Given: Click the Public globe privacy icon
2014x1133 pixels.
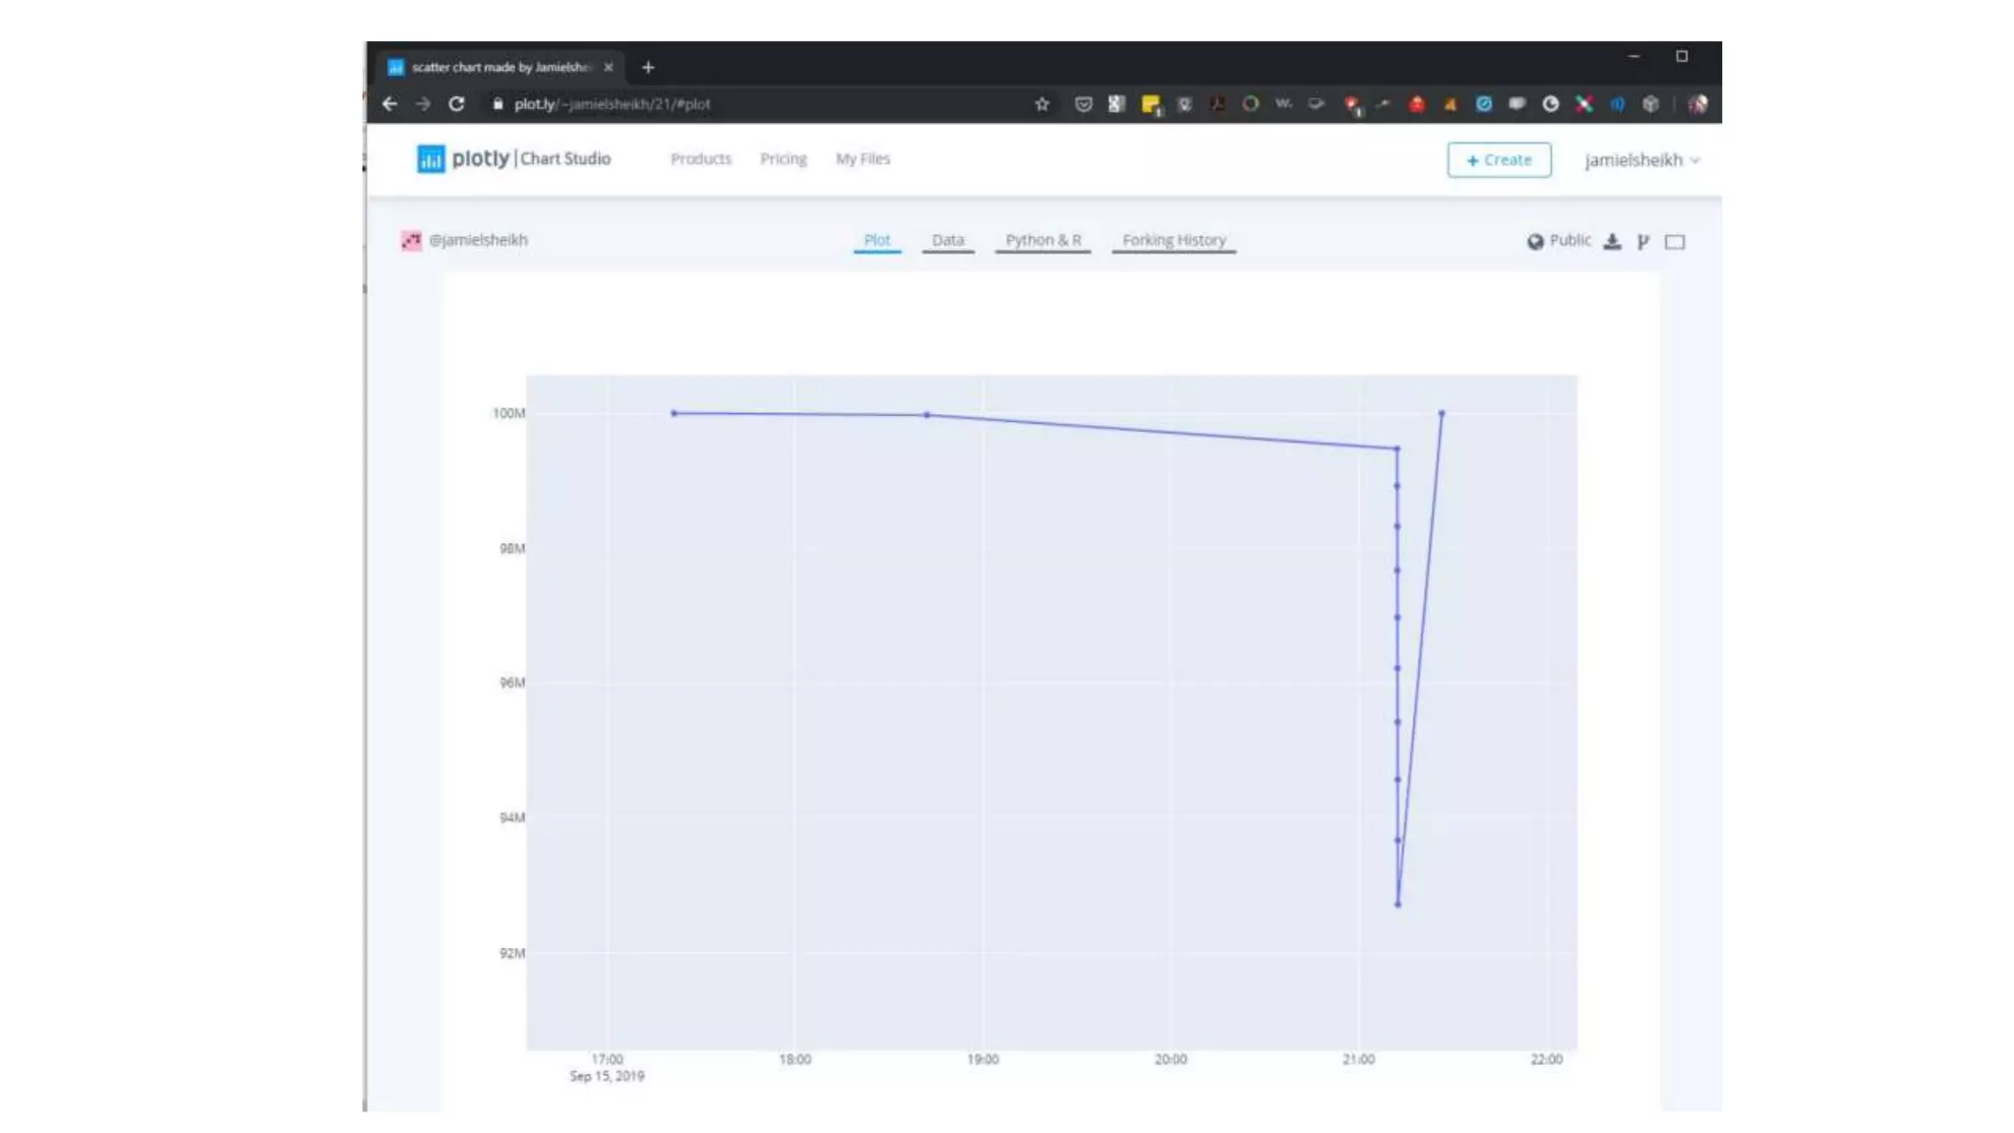Looking at the screenshot, I should pos(1535,241).
